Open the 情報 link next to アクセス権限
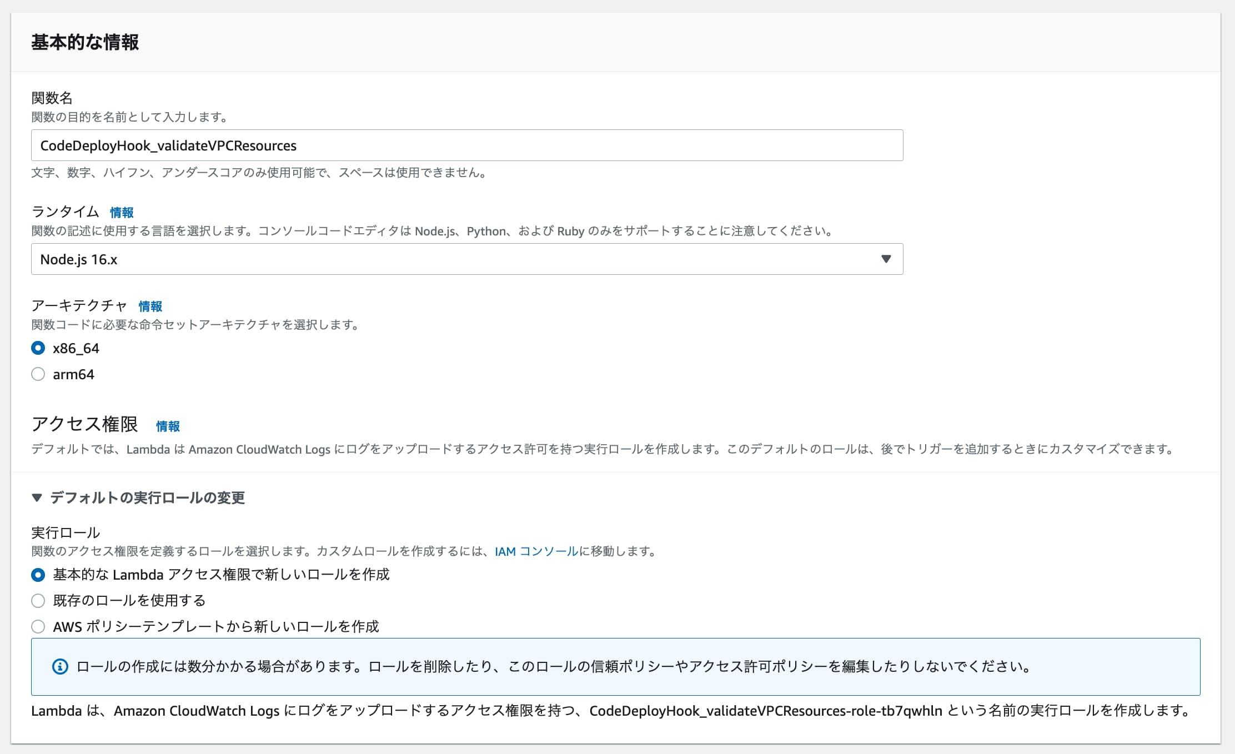1235x754 pixels. coord(167,426)
